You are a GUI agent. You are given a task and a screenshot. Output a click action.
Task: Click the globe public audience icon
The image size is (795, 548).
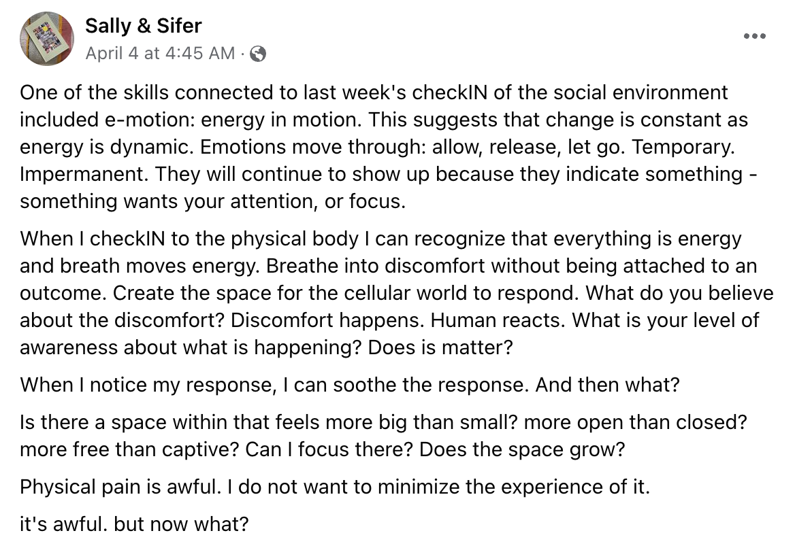click(x=258, y=53)
